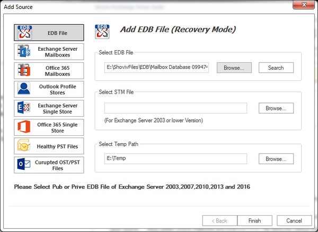The width and height of the screenshot is (318, 232).
Task: Click the Healthy PST Files icon
Action: point(25,146)
